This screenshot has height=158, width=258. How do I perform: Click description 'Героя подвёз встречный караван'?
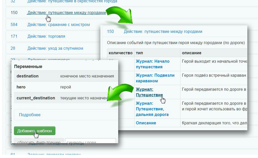pyautogui.click(x=214, y=76)
